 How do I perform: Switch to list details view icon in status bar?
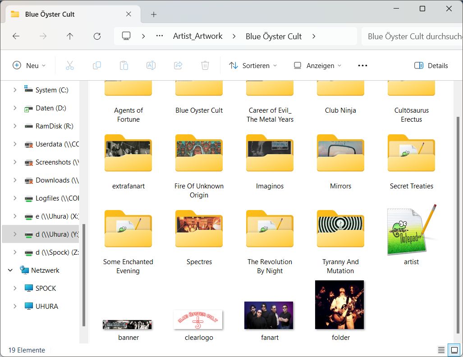[441, 350]
